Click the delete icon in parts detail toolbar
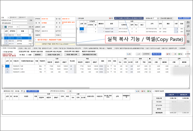Screen dimensions: 193x131 point(174,54)
